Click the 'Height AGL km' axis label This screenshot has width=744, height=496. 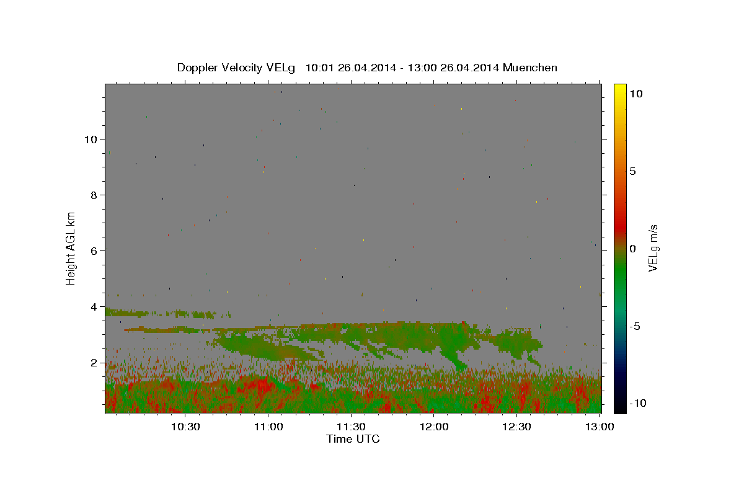[x=71, y=248]
